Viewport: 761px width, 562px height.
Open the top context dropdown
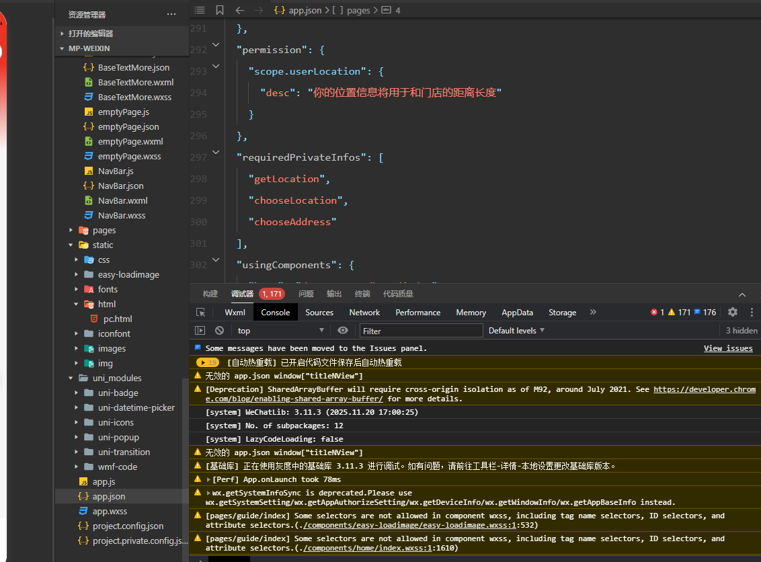pyautogui.click(x=280, y=331)
